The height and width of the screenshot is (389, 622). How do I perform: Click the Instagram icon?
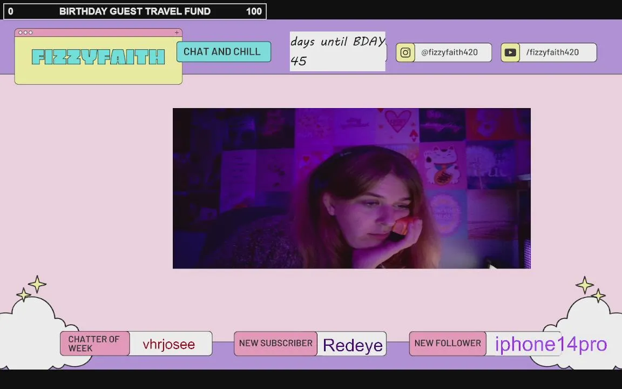(x=405, y=52)
